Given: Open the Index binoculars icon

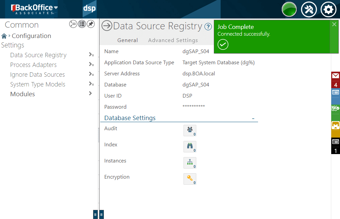Looking at the screenshot, I should coord(190,146).
